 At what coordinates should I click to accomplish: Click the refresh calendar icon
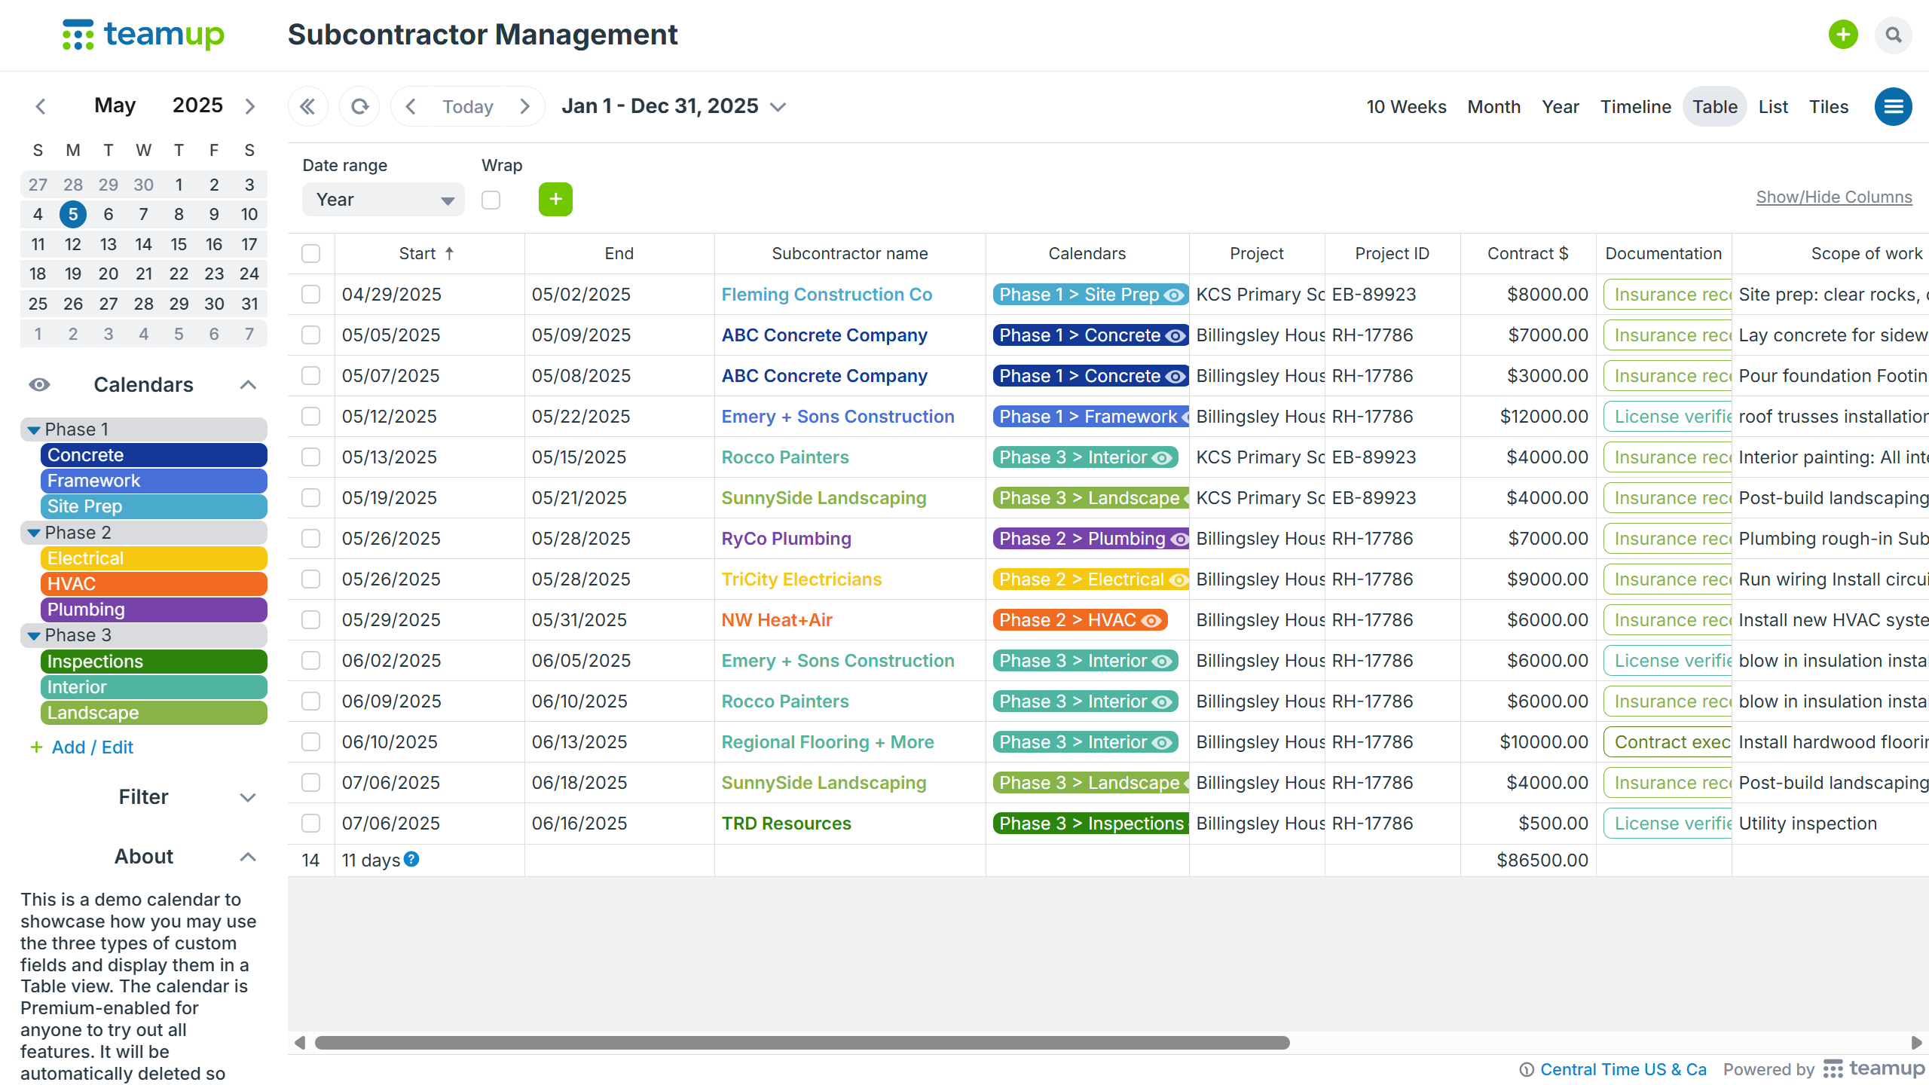pyautogui.click(x=359, y=106)
